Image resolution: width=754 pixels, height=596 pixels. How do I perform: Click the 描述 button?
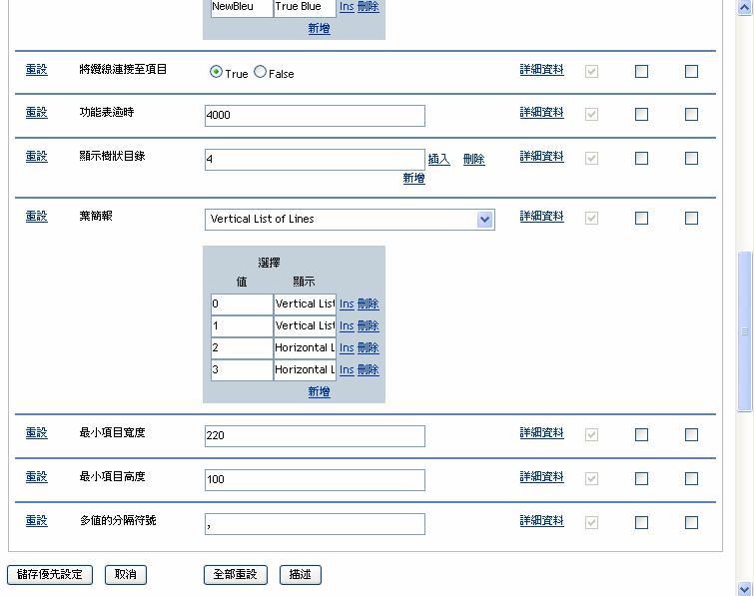(300, 575)
